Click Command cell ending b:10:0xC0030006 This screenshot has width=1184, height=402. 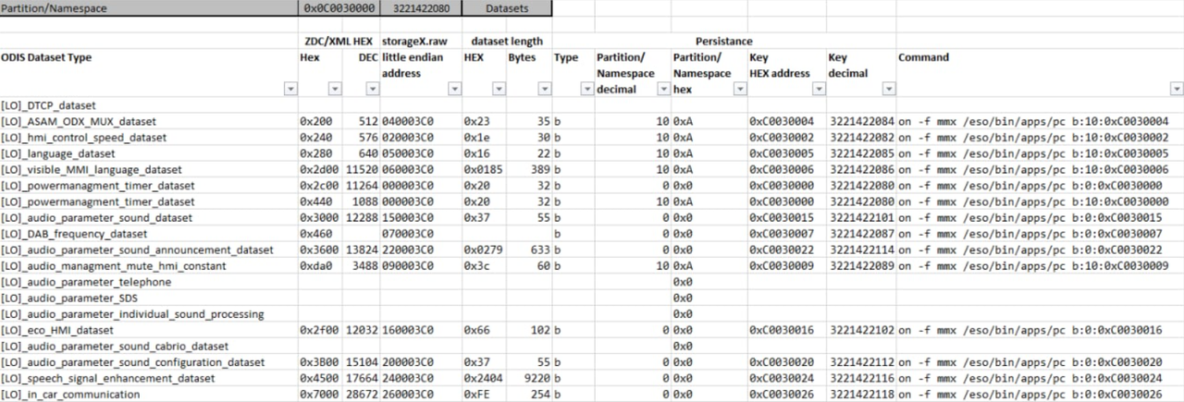coord(1041,170)
